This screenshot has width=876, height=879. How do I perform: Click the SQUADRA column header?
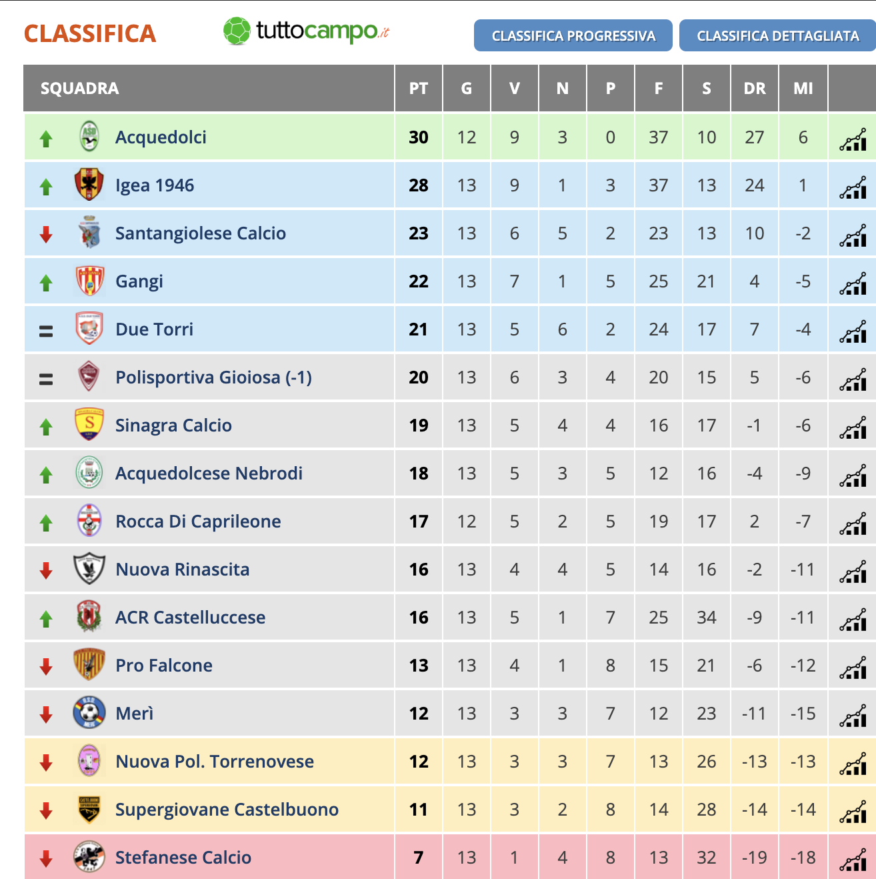80,88
